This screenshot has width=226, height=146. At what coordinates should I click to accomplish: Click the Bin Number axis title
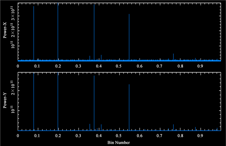pyautogui.click(x=119, y=142)
